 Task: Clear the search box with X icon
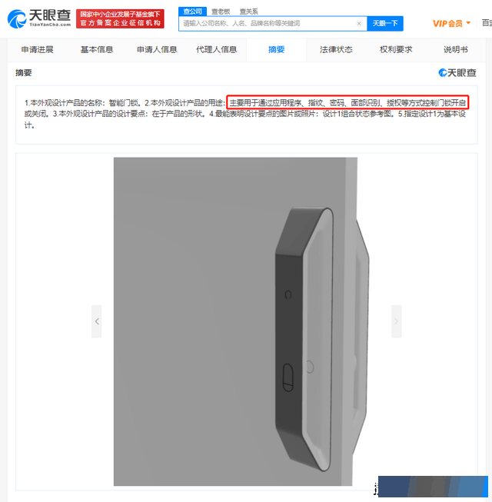point(359,23)
